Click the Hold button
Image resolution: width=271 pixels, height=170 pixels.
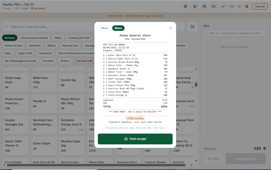[214, 159]
